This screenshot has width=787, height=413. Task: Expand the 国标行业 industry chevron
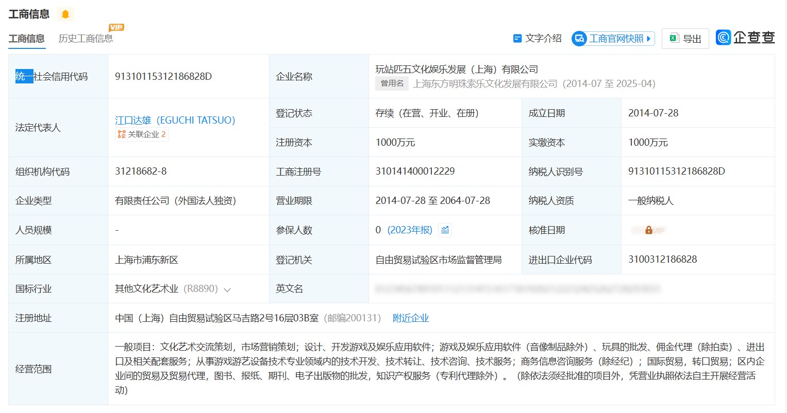click(x=227, y=290)
